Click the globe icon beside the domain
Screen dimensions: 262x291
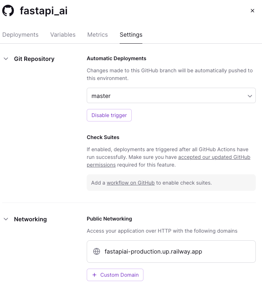(97, 251)
